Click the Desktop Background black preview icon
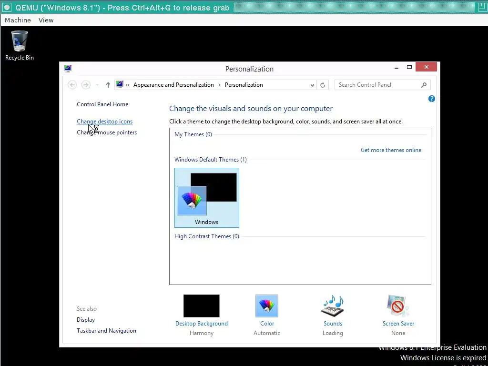This screenshot has width=488, height=366. [x=202, y=306]
